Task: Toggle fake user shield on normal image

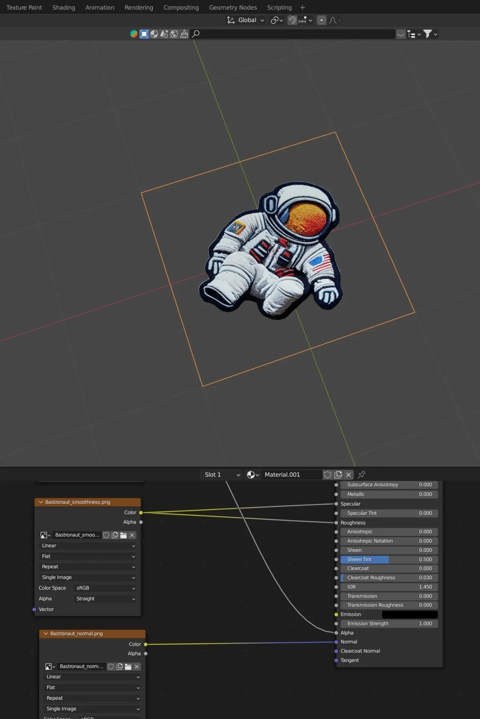Action: pos(111,667)
